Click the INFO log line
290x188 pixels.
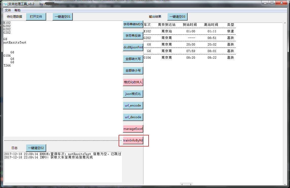coord(48,157)
